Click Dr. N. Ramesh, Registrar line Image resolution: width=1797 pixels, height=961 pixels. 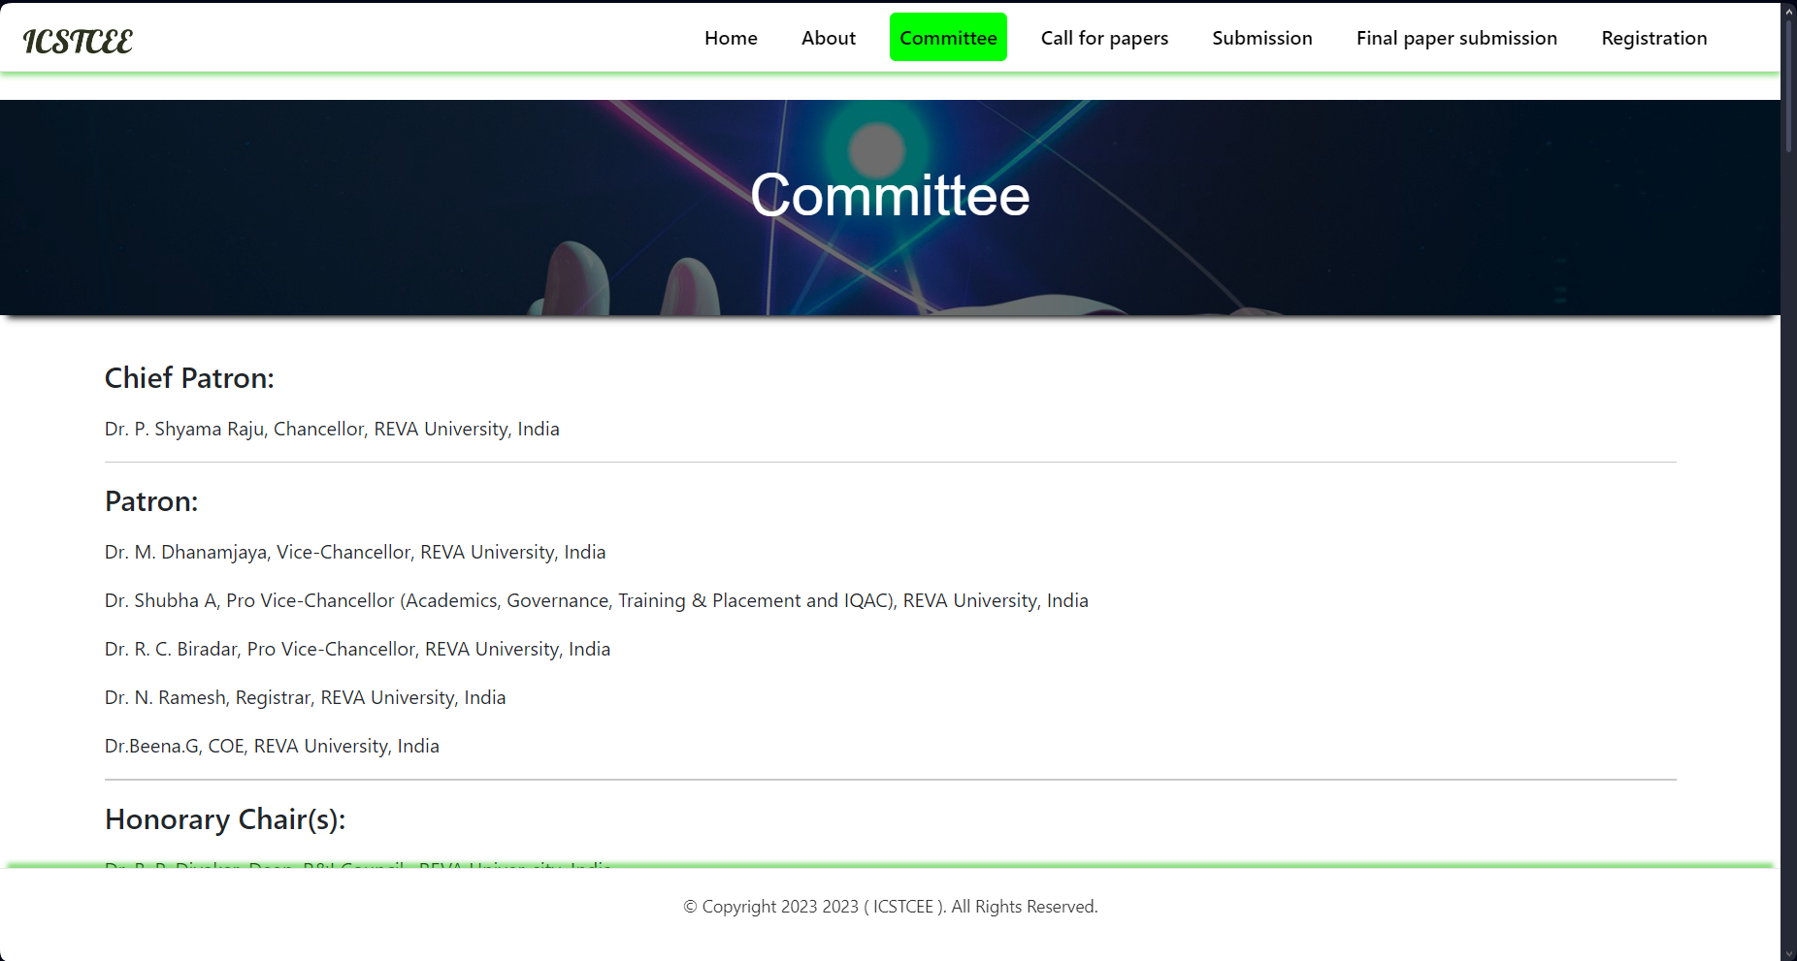[305, 697]
